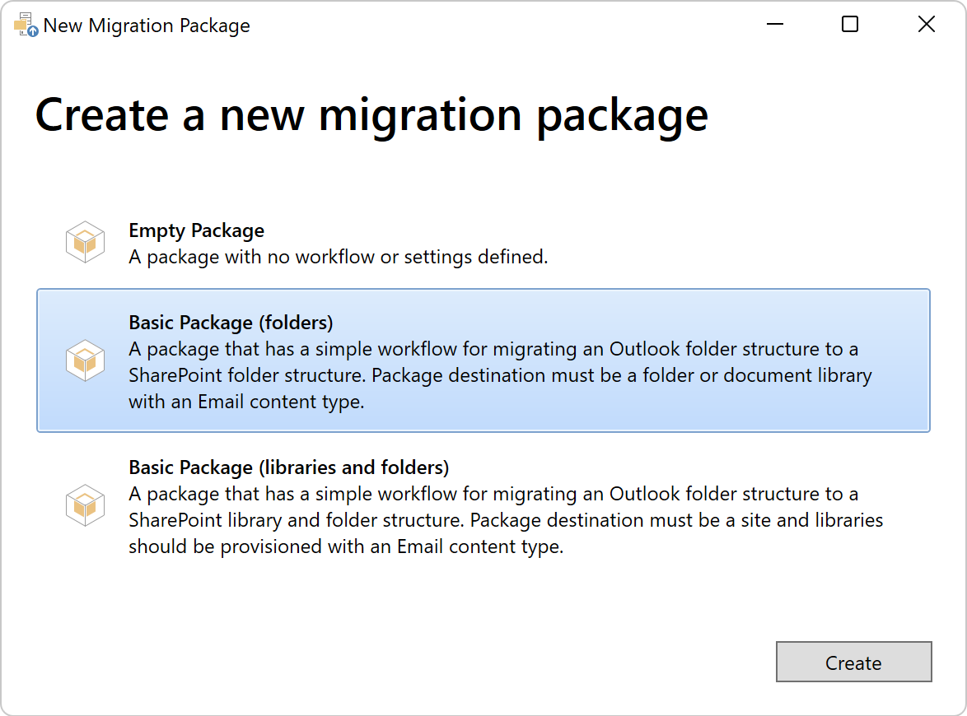Close the New Migration Package dialog

pos(926,25)
